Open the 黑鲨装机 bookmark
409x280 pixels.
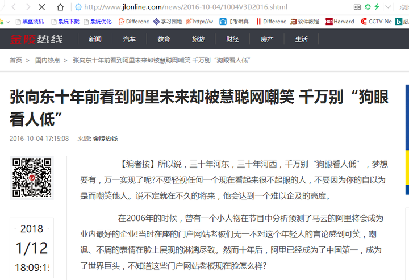(32, 22)
